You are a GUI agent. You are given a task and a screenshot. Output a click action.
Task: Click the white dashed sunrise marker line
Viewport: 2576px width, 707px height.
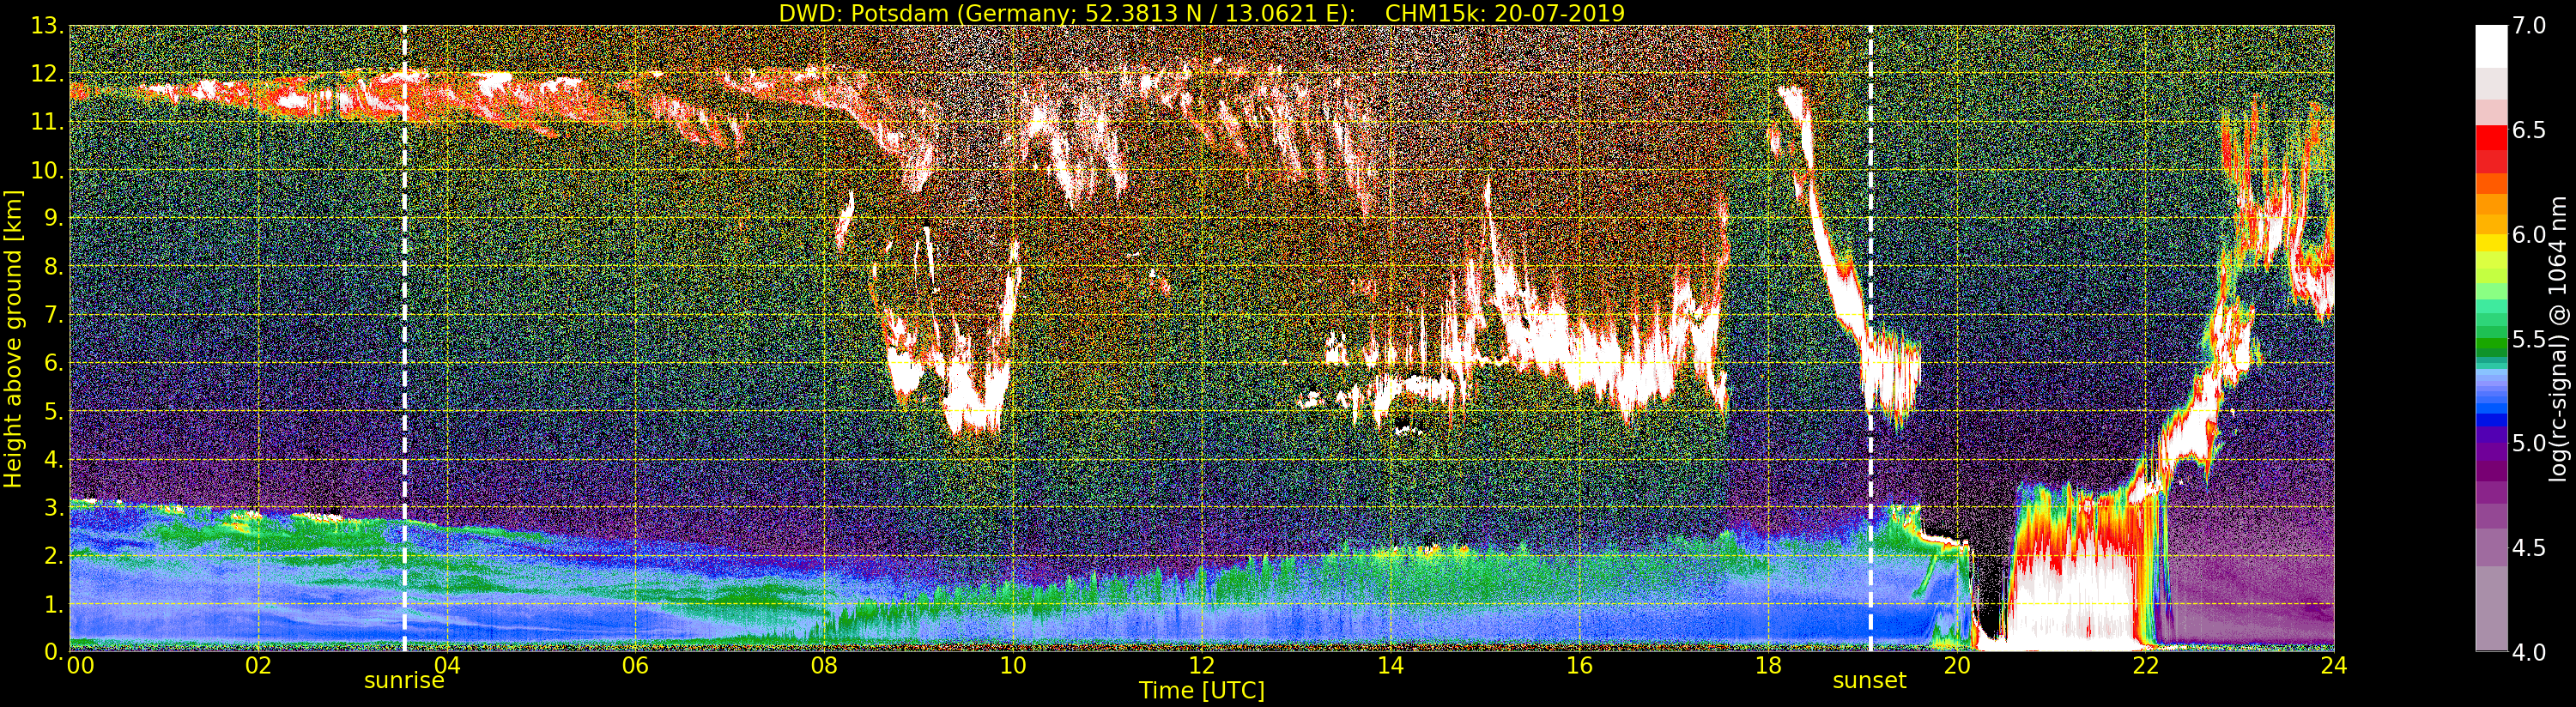click(x=404, y=338)
